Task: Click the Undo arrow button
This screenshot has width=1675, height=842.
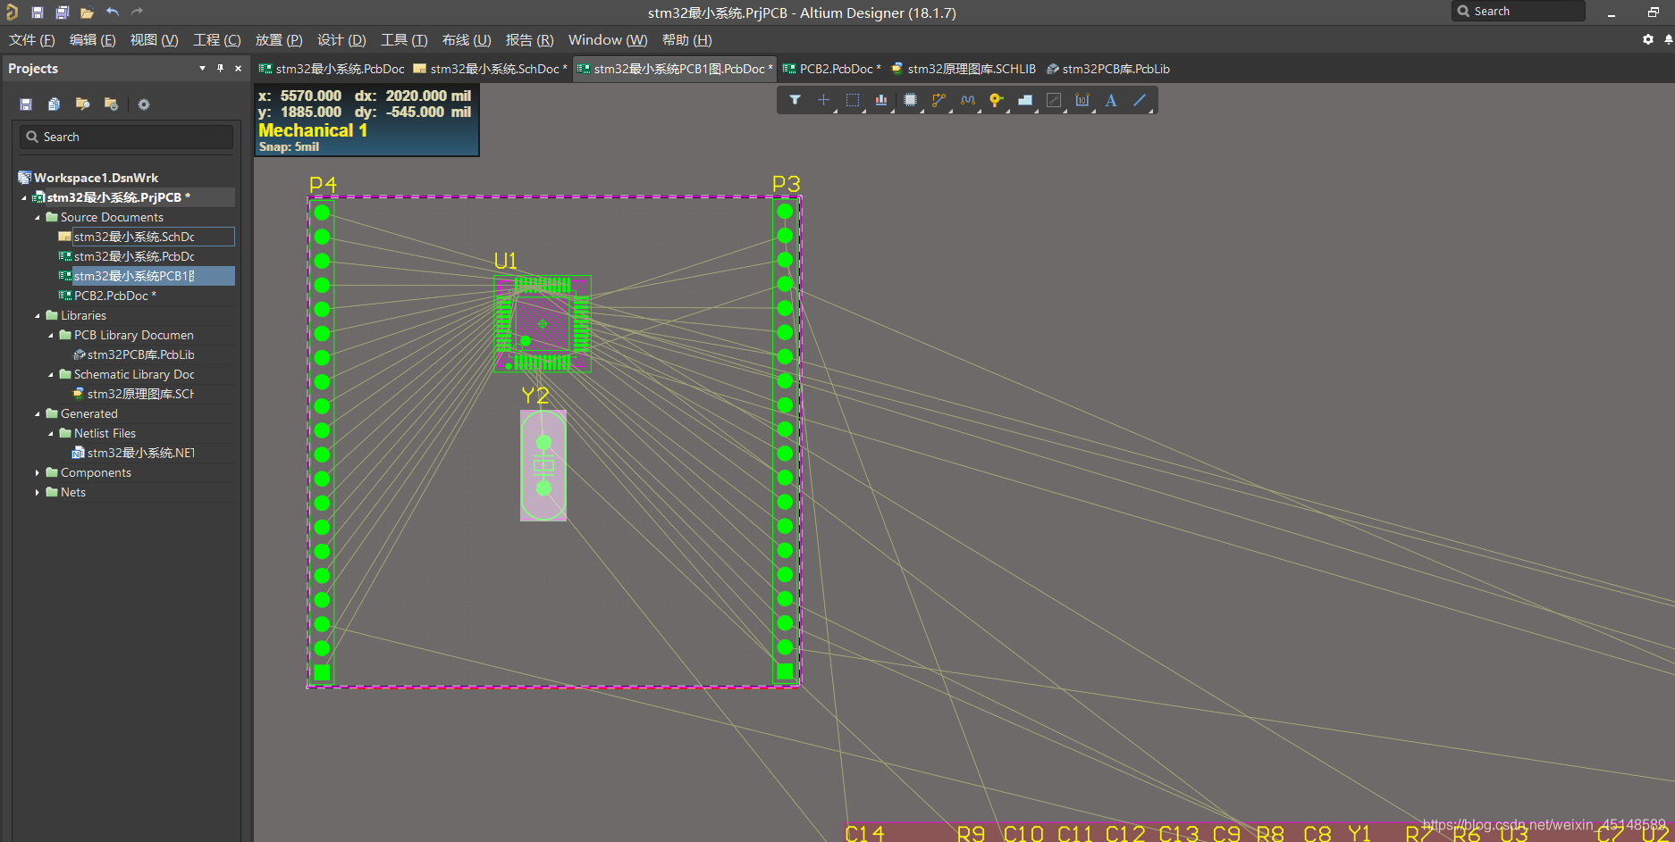Action: (x=113, y=13)
